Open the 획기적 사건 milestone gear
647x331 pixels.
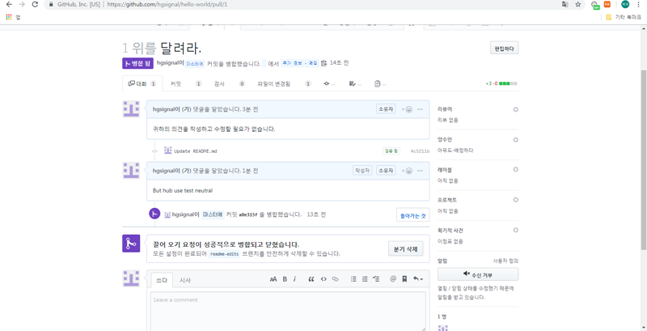515,230
